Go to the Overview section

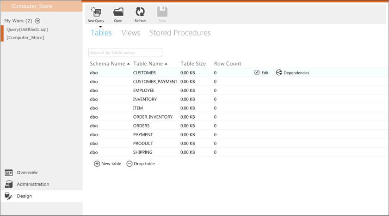(x=27, y=173)
